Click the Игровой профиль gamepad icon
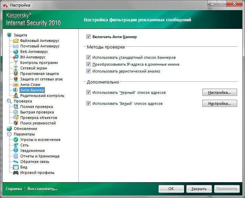Screen dimensions: 245x198 (15, 173)
